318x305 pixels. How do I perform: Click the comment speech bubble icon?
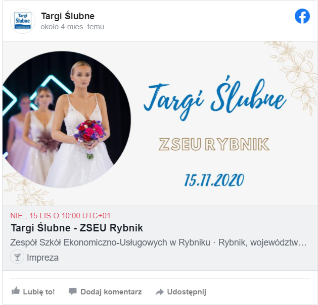tap(73, 291)
